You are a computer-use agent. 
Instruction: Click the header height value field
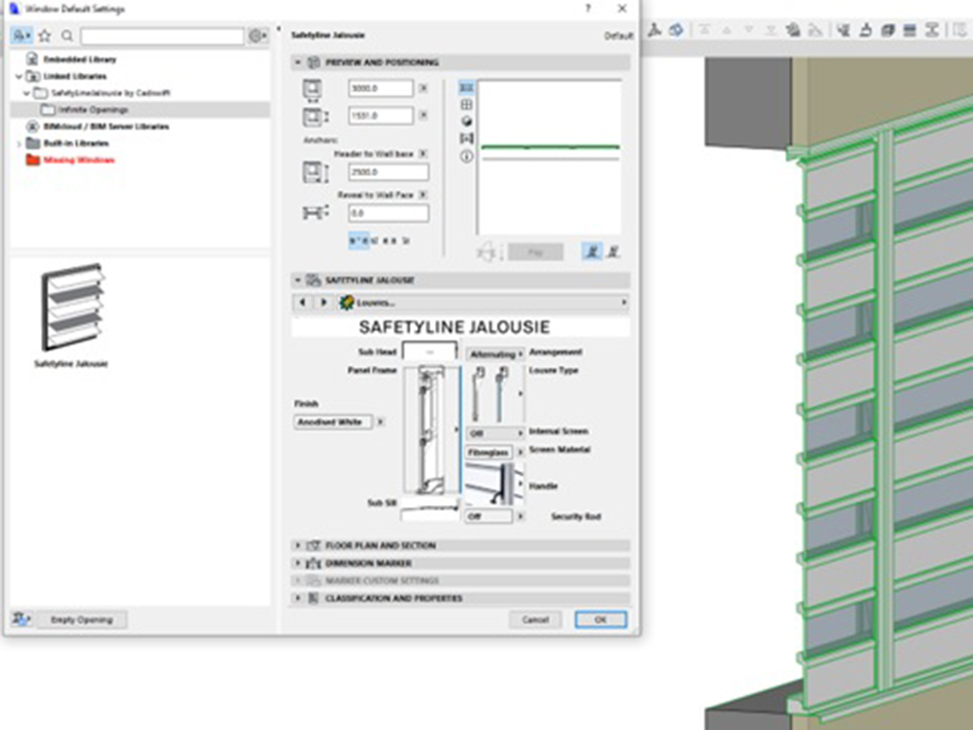388,172
